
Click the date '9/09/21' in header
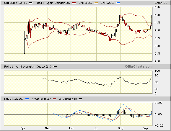161,3
